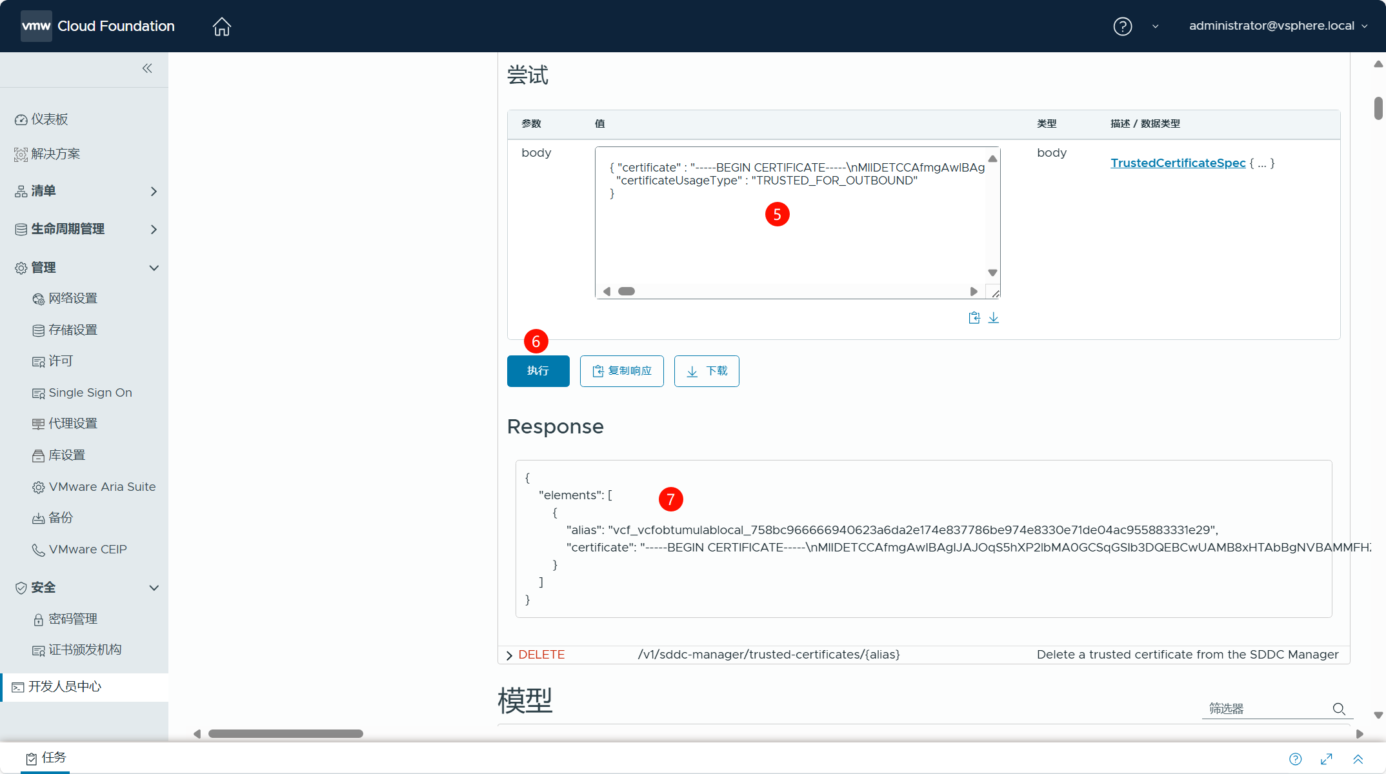Click the 执行 execute button
This screenshot has width=1386, height=774.
coord(537,371)
